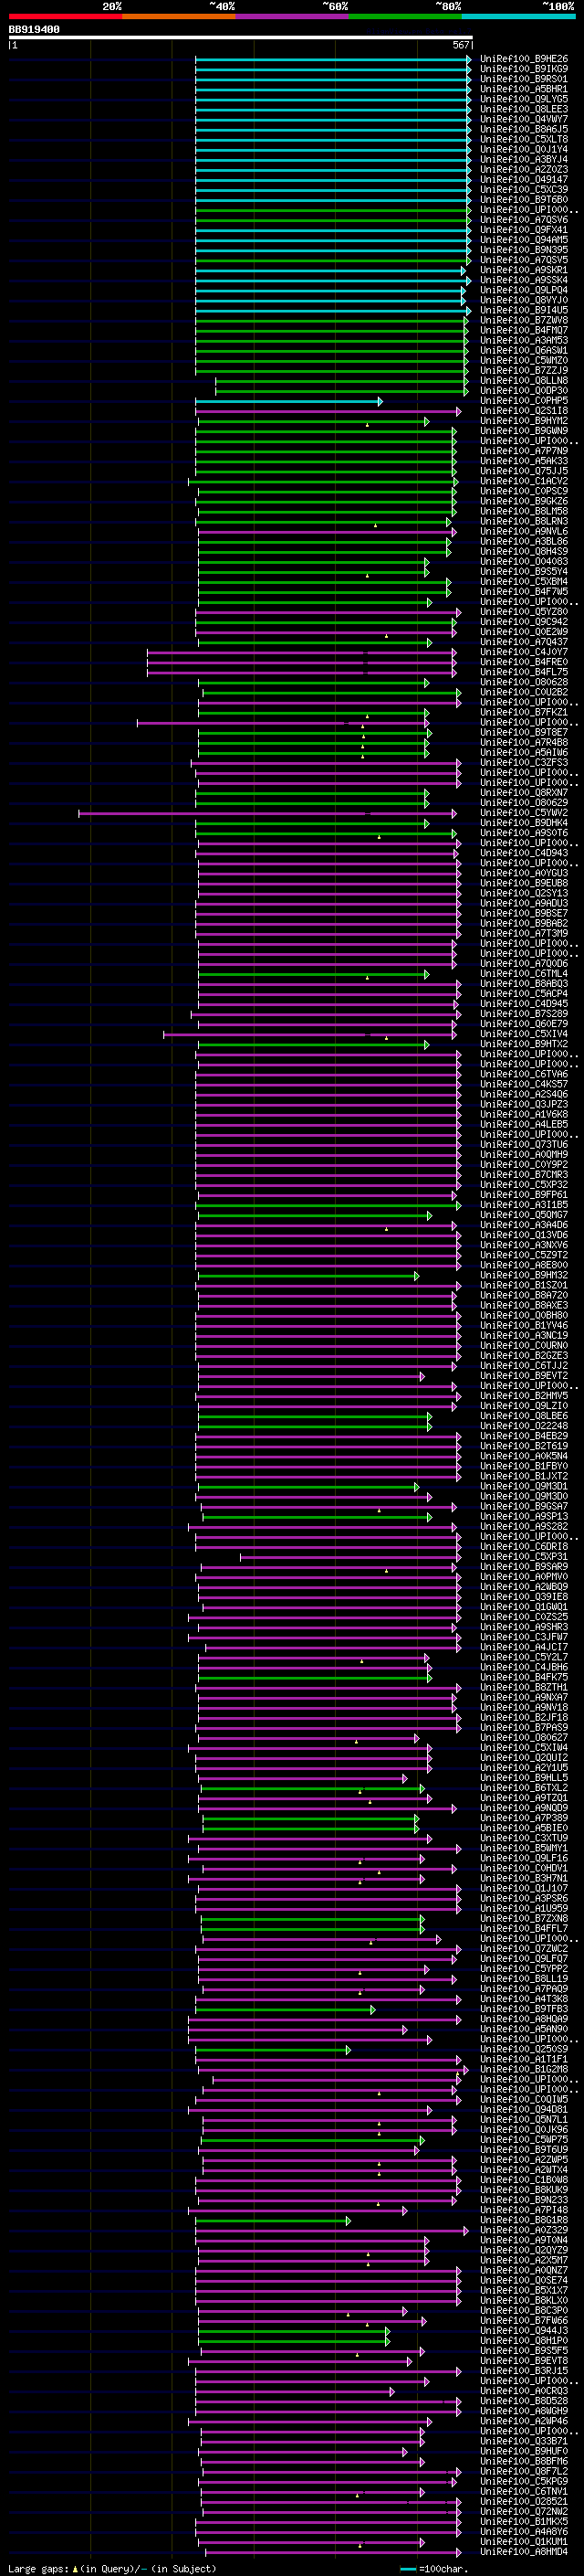584x2576 pixels.
Task: Click the label UniRef100_B8A6J5
Action: click(x=524, y=129)
